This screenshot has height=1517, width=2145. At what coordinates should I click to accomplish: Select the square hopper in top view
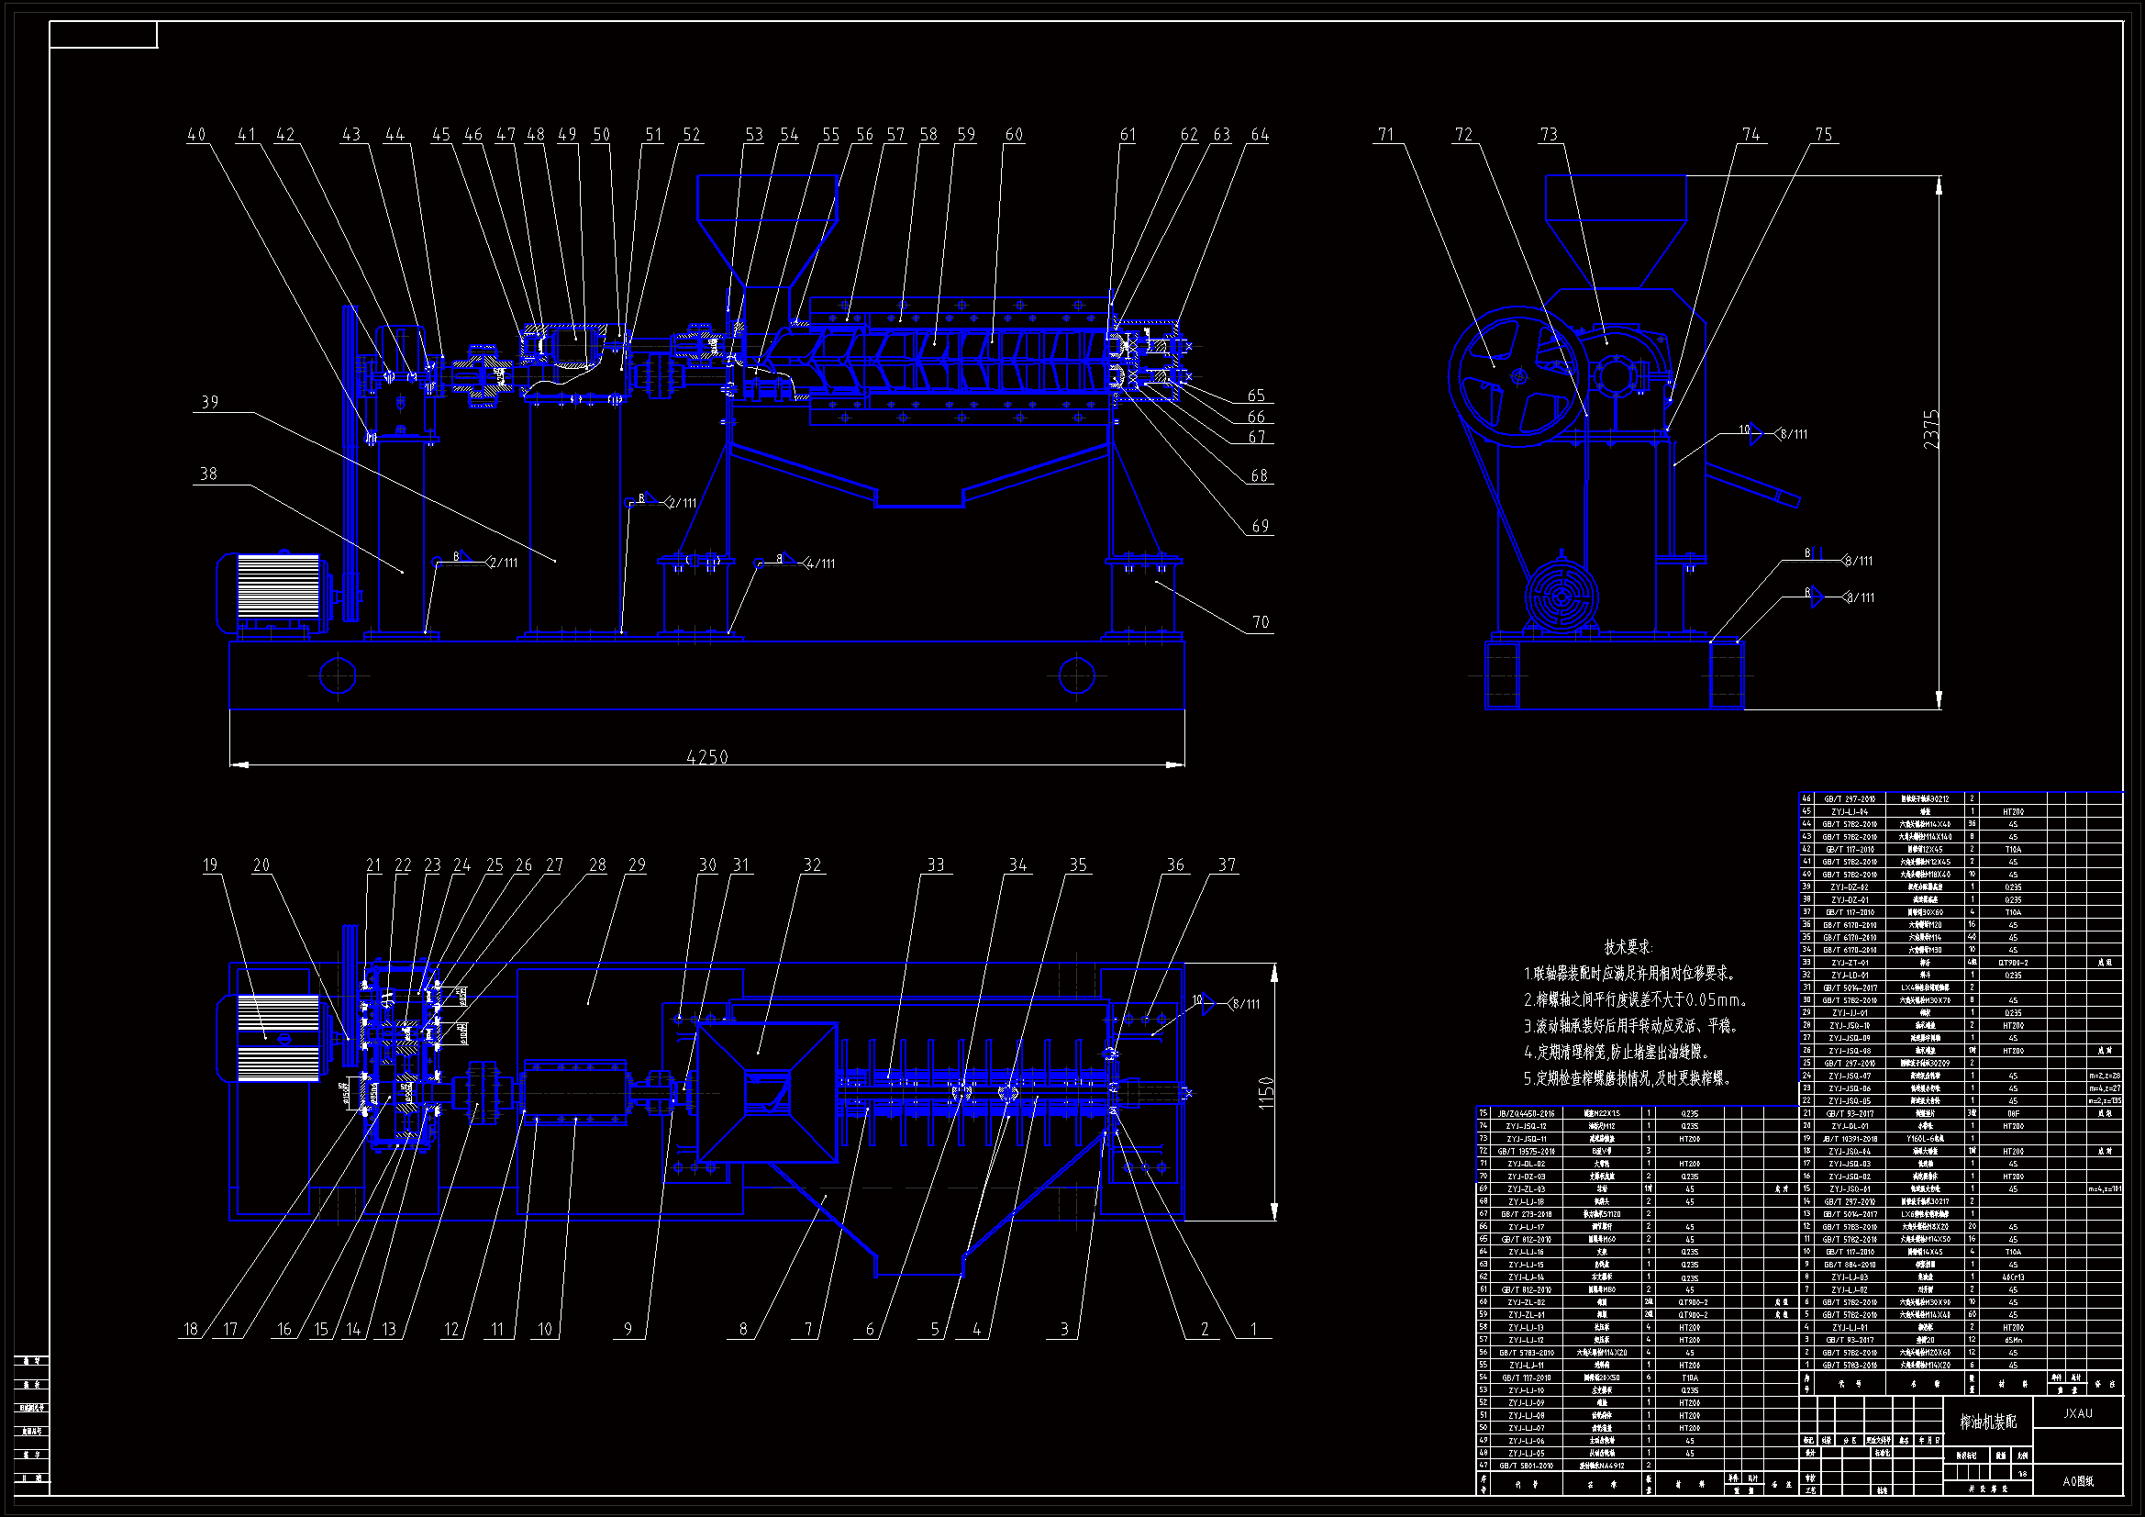(x=766, y=1093)
